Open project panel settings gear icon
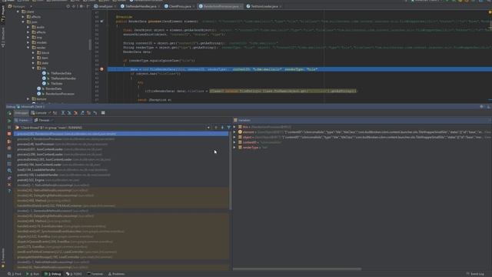492x277 pixels. coord(81,6)
